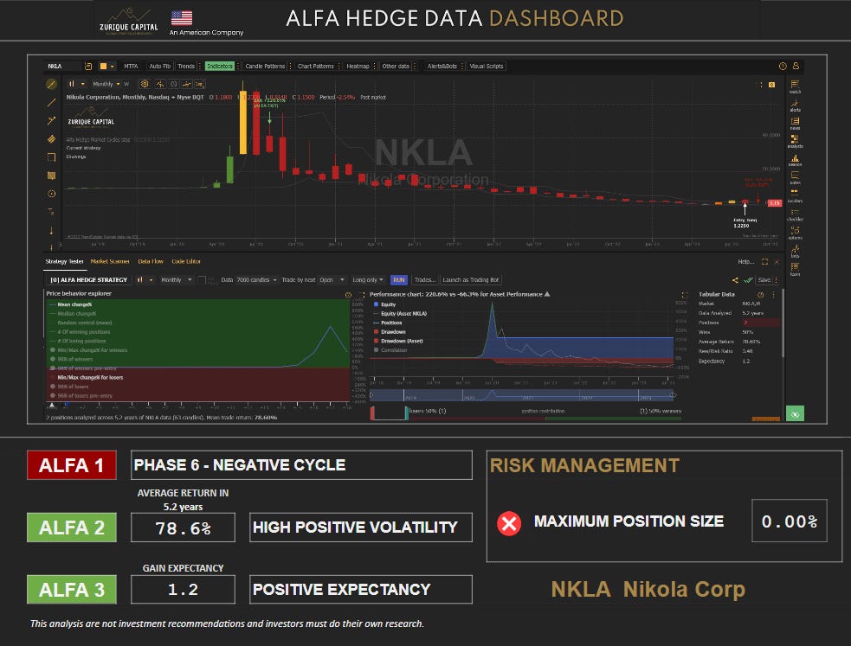Image resolution: width=851 pixels, height=646 pixels.
Task: Click the user account icon top right
Action: [x=796, y=66]
